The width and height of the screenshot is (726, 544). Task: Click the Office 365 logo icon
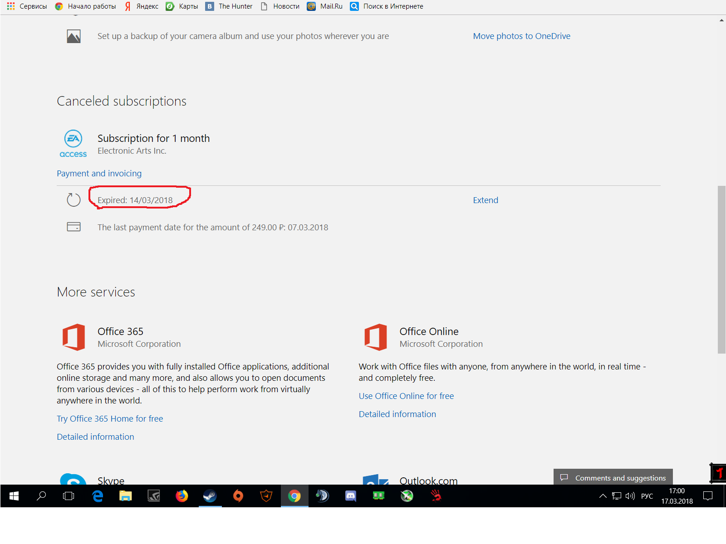(74, 337)
